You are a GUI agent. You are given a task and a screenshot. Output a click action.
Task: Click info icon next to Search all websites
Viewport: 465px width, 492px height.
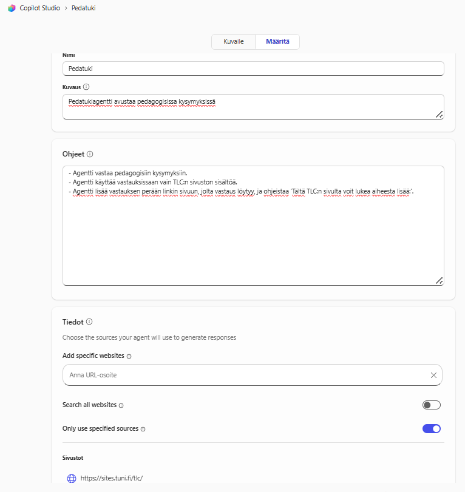[121, 405]
